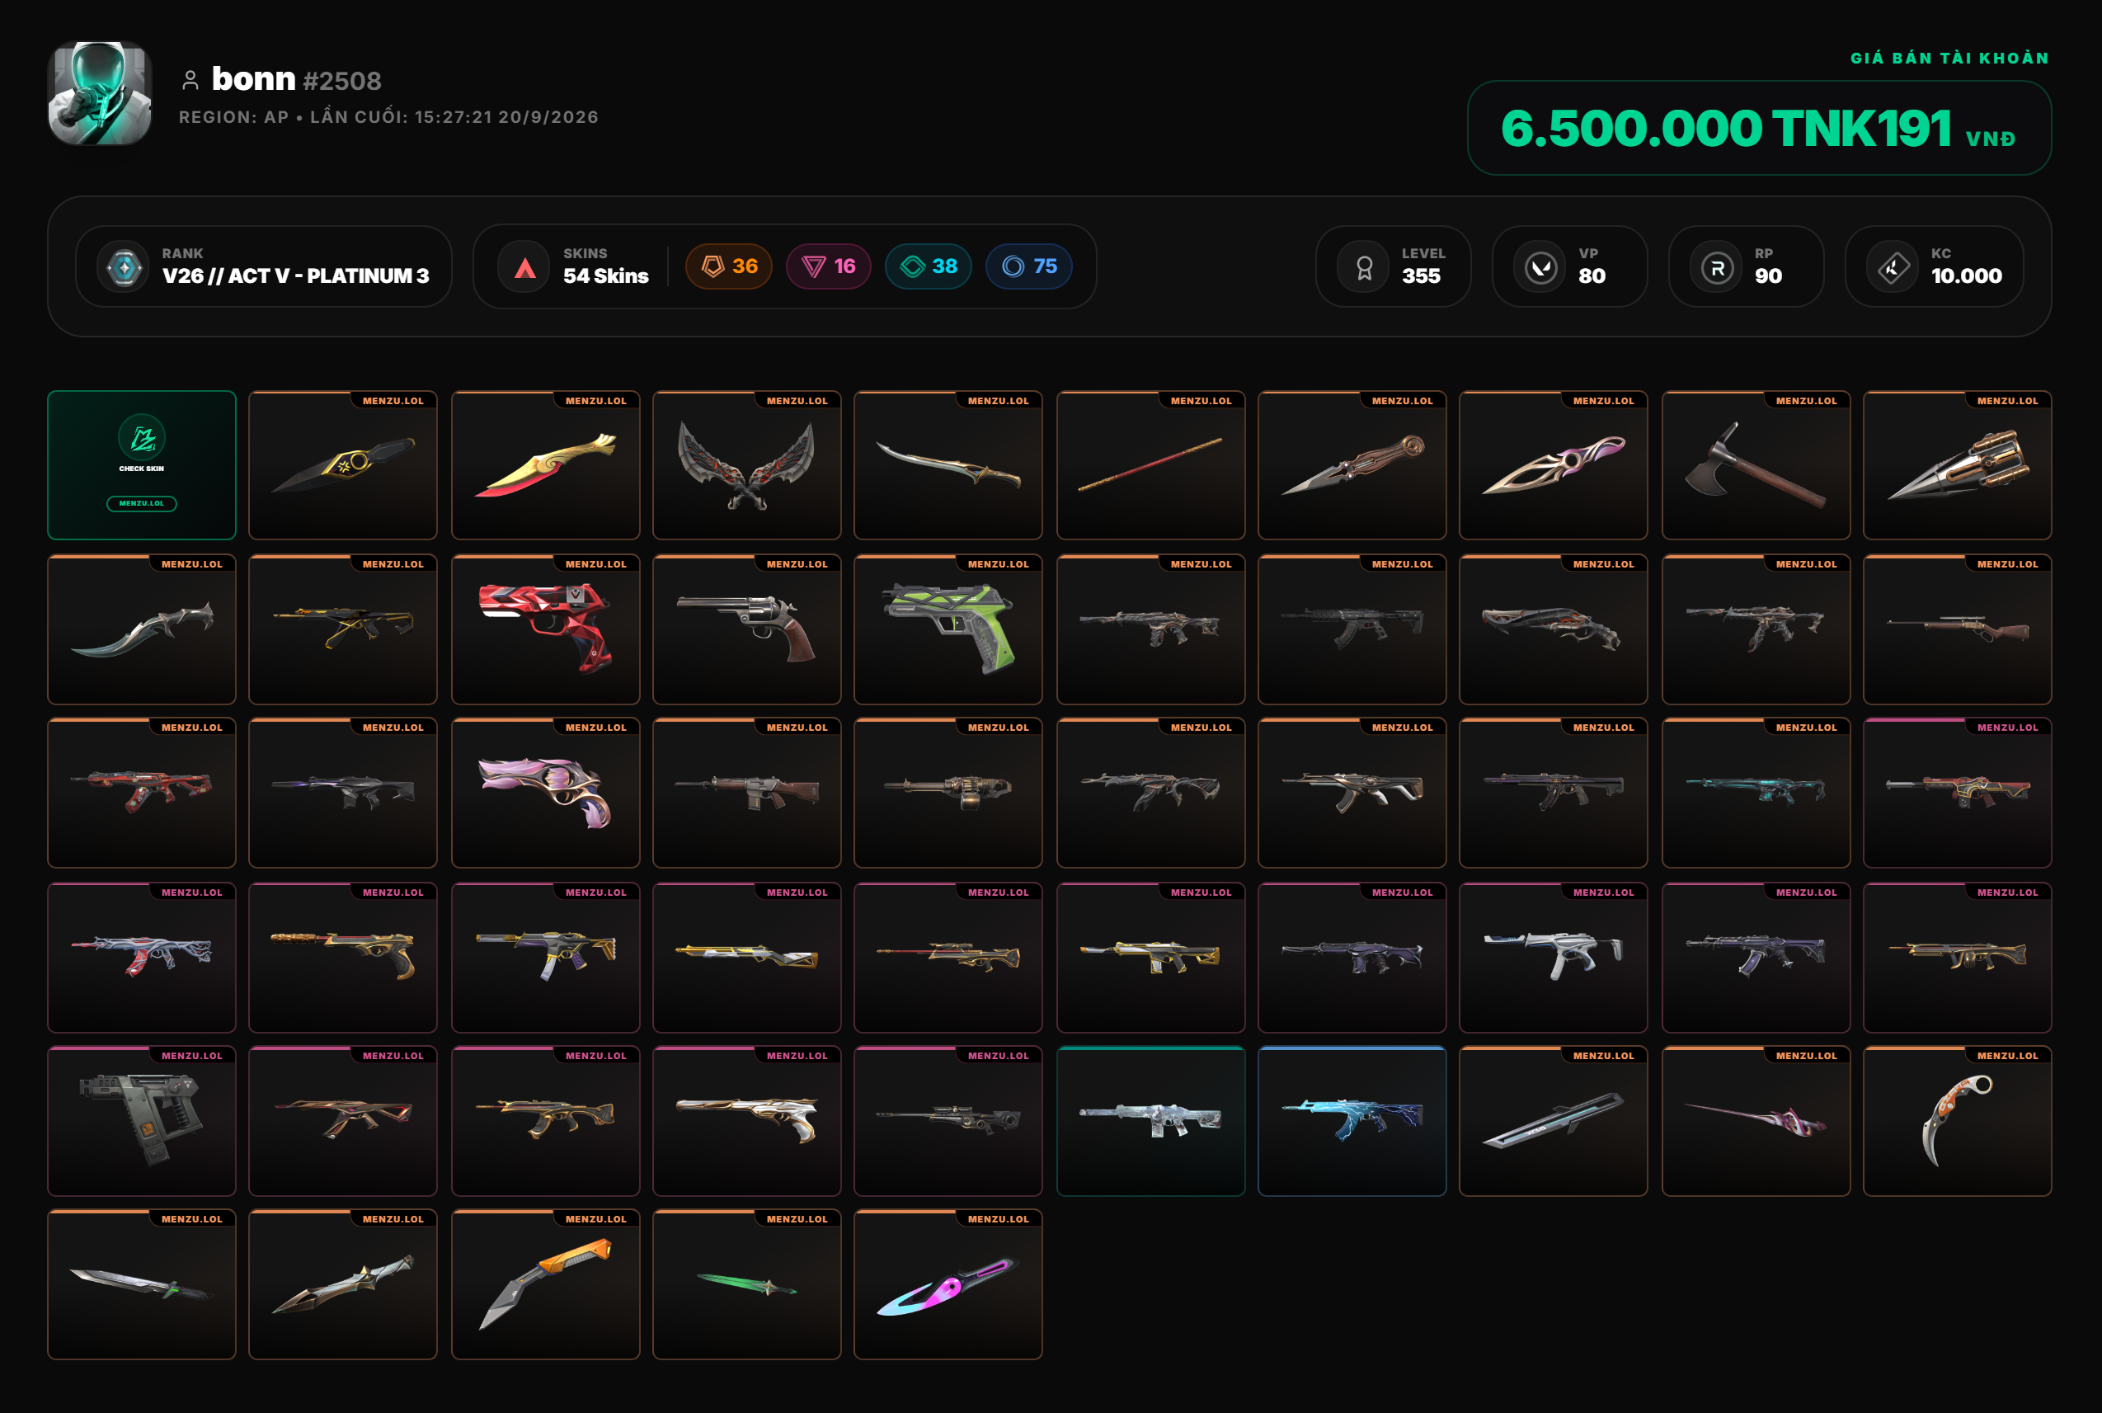The height and width of the screenshot is (1413, 2102).
Task: Click the VP Valorant Points icon
Action: click(1540, 267)
